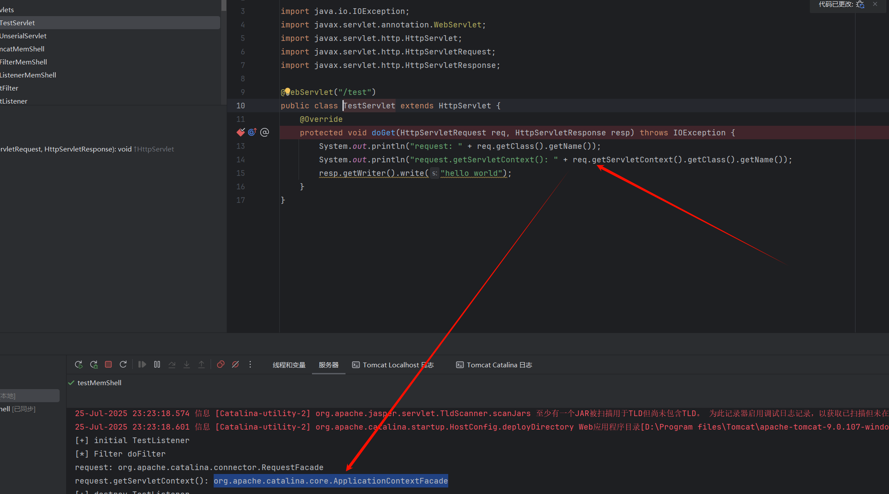Click the Rerun in debug mode icon
This screenshot has width=889, height=494.
(94, 365)
